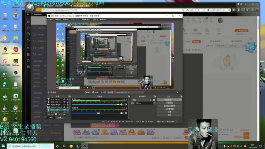Switch to the 场景 tab in OBS
The image size is (265, 149).
point(60,118)
